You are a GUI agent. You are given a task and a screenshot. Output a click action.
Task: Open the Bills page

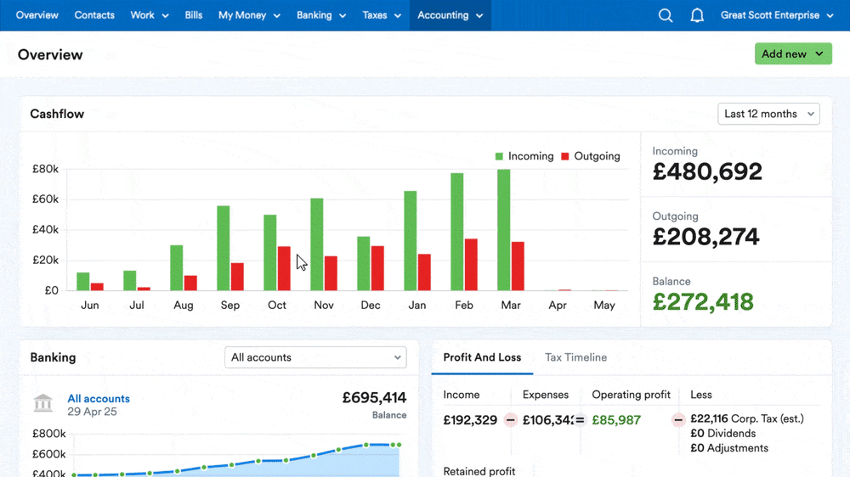[194, 15]
